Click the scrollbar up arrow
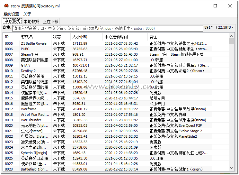Viewport: 239px width, 175px height. click(x=231, y=36)
